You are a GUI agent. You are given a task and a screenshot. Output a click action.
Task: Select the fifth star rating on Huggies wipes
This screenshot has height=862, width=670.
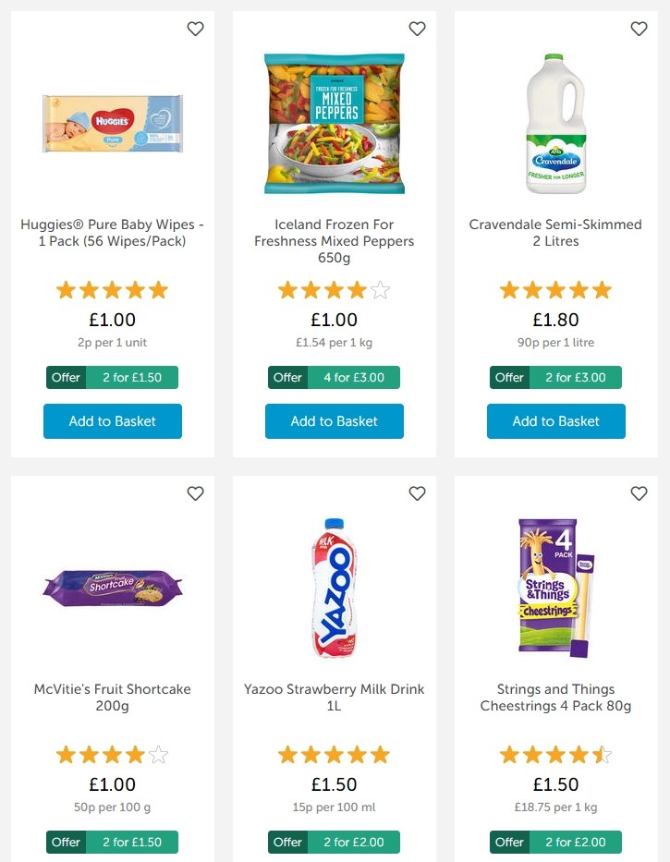[158, 290]
